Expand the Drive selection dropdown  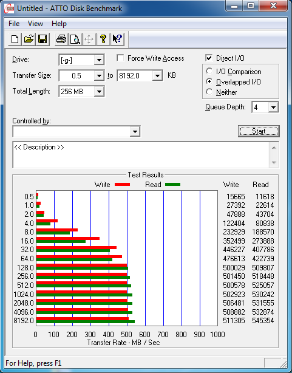(x=99, y=60)
